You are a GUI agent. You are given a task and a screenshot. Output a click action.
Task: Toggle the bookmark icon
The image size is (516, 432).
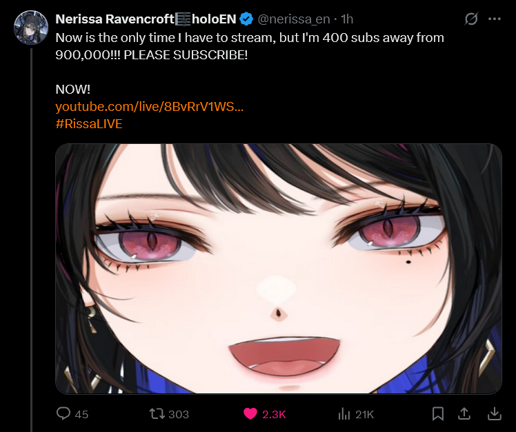pyautogui.click(x=437, y=414)
